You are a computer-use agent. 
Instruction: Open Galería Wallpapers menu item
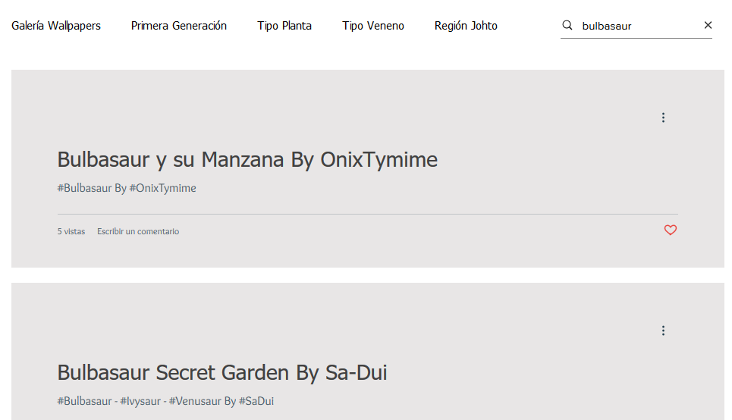point(56,26)
